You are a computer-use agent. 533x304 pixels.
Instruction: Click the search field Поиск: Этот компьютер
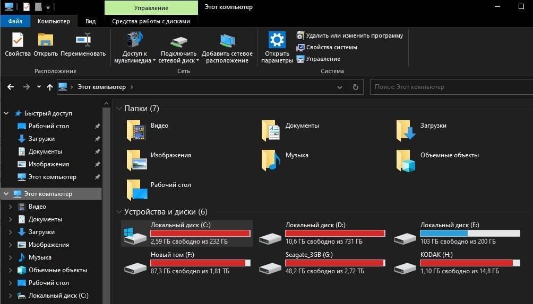446,87
